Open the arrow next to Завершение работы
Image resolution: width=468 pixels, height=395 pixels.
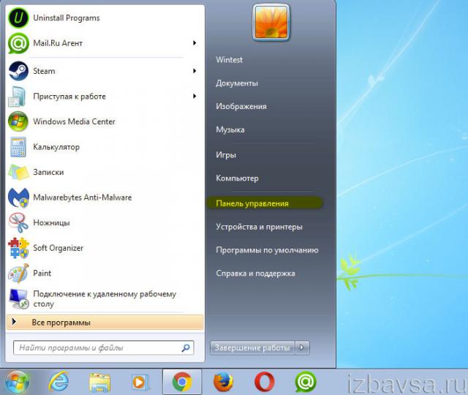pos(303,347)
